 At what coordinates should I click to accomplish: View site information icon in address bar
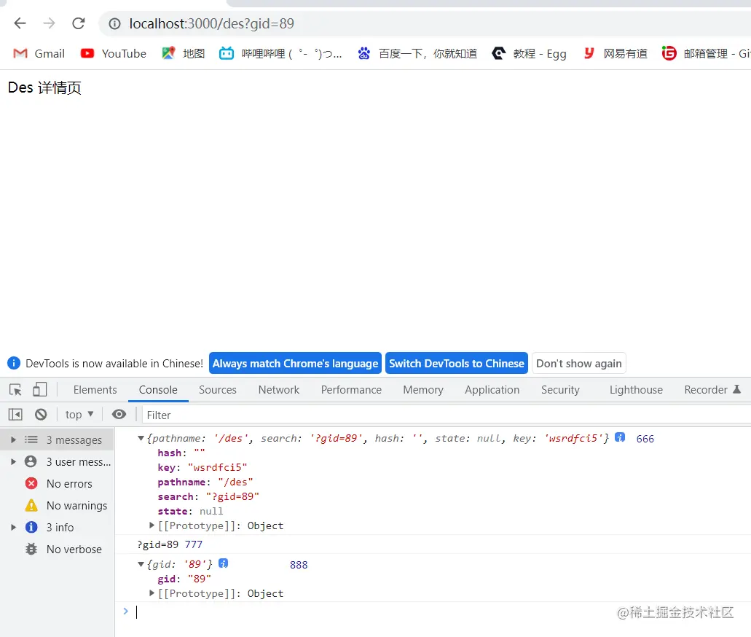coord(114,23)
